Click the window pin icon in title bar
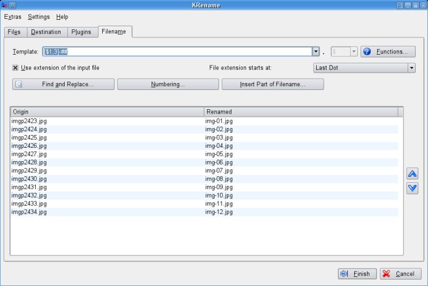The image size is (428, 286). click(x=12, y=5)
